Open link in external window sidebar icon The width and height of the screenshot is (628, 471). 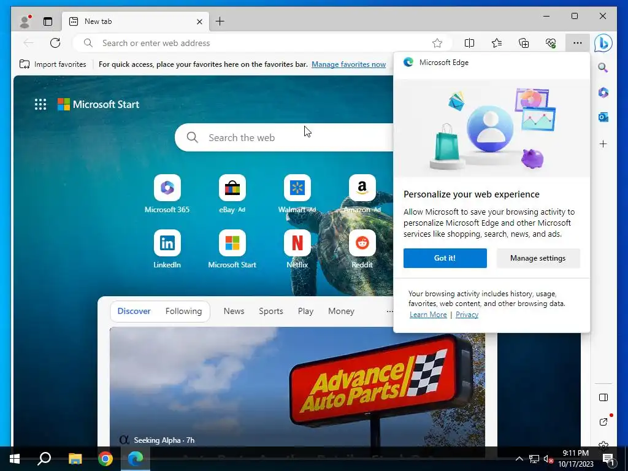coord(603,421)
